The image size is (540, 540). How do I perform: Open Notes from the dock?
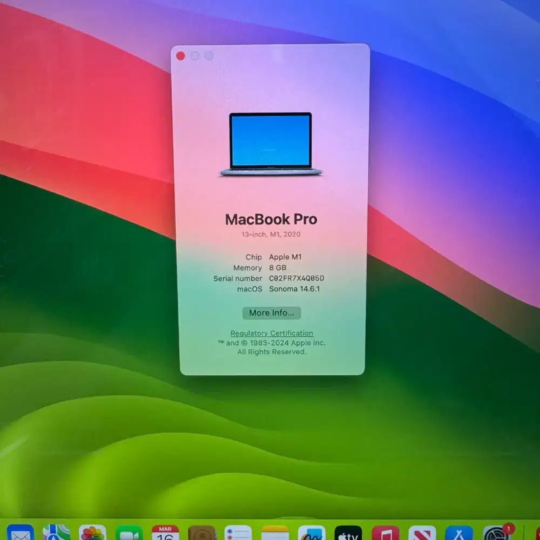coord(275,535)
